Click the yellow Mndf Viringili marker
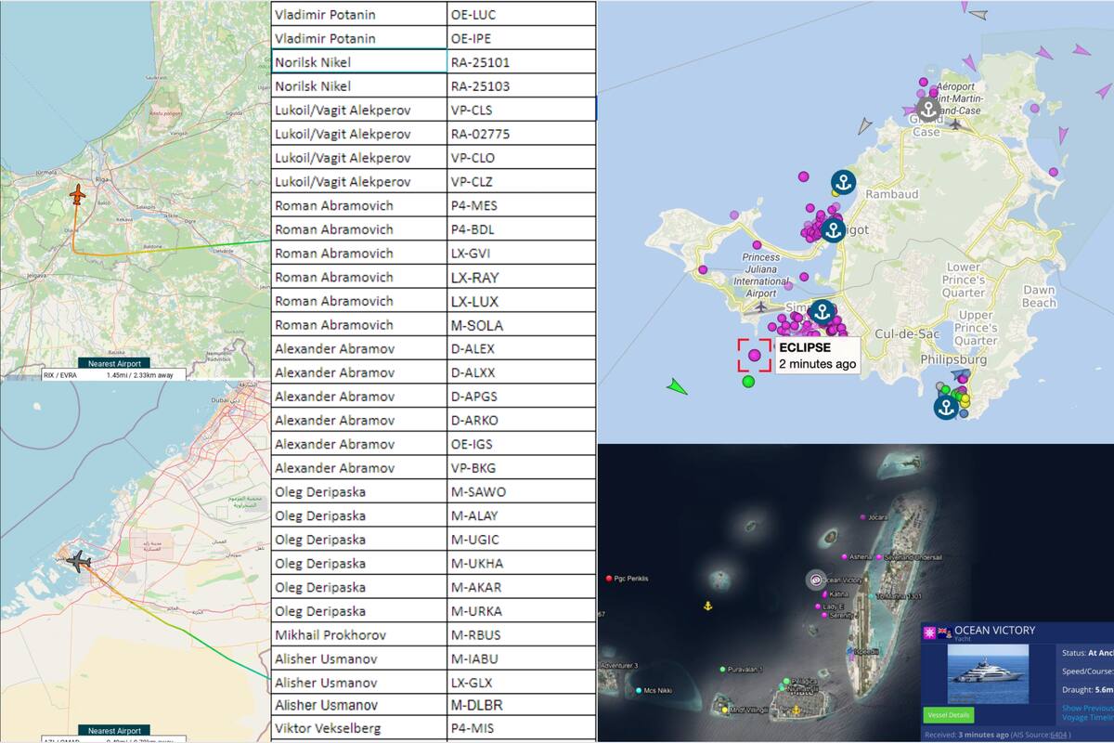1114x743 pixels. (x=725, y=710)
